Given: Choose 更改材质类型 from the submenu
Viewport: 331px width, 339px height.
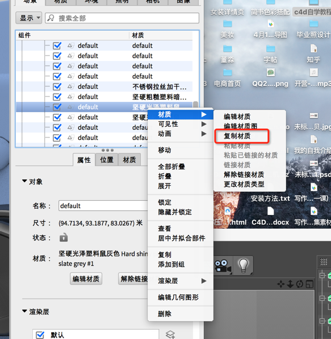Looking at the screenshot, I should click(244, 184).
